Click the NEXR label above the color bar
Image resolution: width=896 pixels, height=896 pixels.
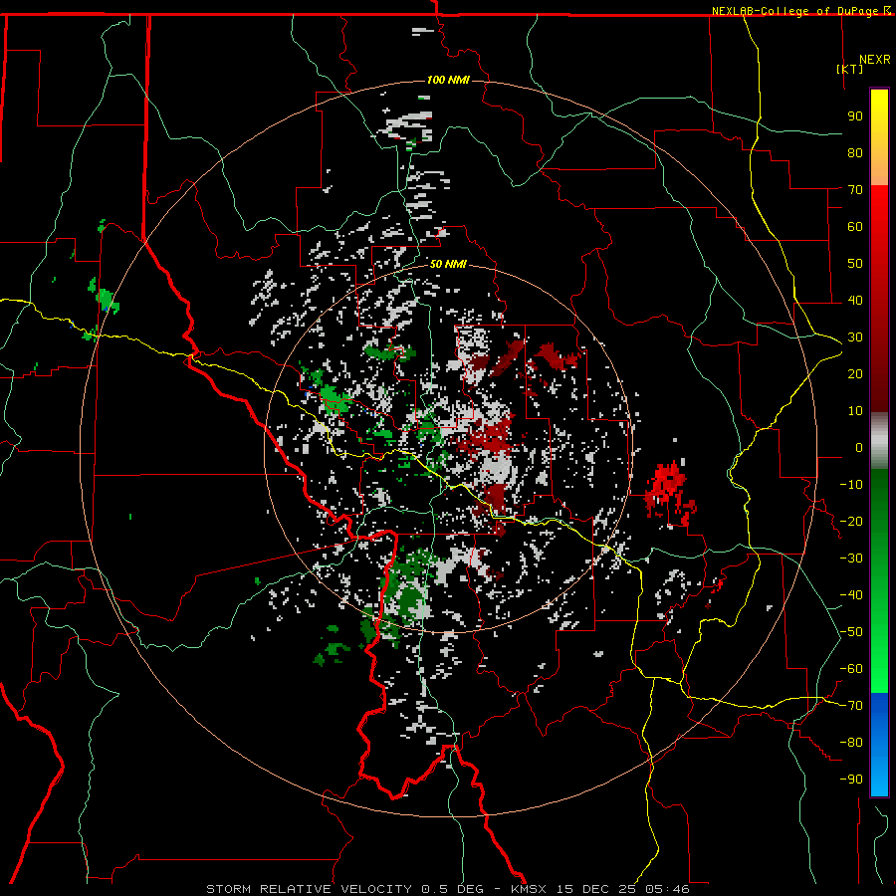tap(875, 60)
